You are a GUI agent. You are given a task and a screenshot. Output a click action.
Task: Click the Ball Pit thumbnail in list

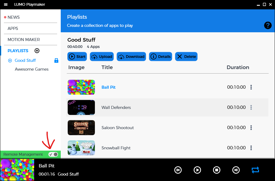[x=81, y=87]
